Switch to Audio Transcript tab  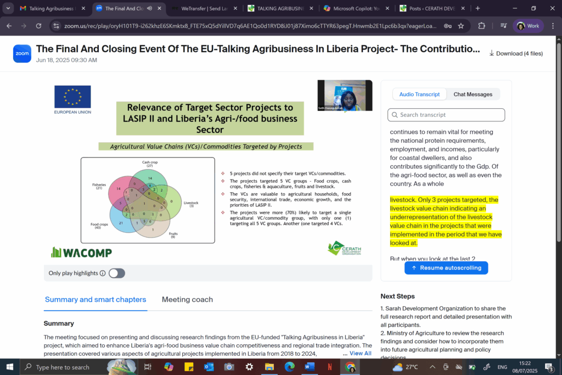(x=419, y=94)
